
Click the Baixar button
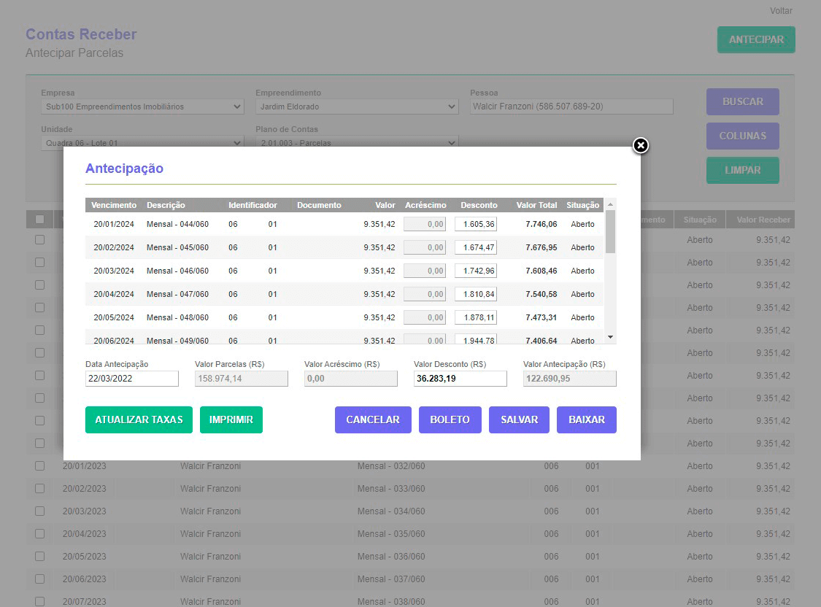(x=586, y=420)
